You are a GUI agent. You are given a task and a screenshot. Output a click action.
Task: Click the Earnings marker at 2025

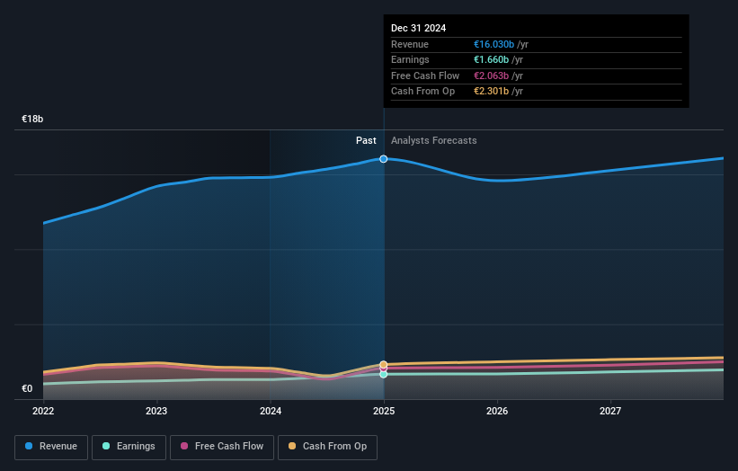(384, 375)
